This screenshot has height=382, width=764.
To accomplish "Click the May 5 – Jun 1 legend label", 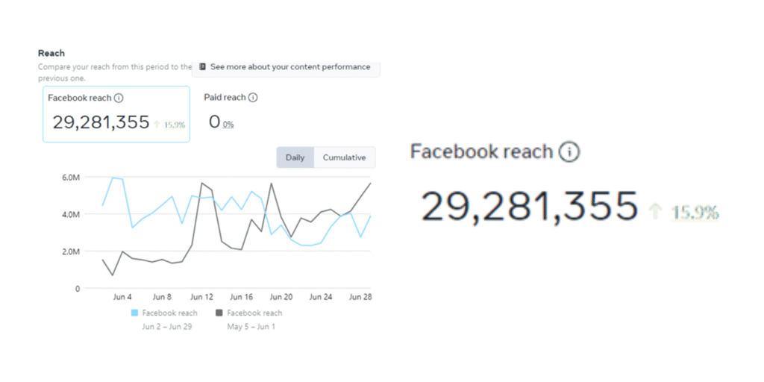I will tap(251, 327).
